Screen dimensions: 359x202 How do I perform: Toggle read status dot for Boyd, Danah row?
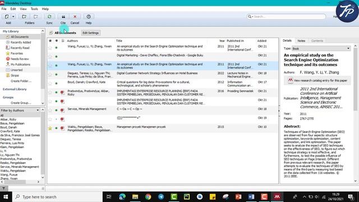[x=56, y=84]
